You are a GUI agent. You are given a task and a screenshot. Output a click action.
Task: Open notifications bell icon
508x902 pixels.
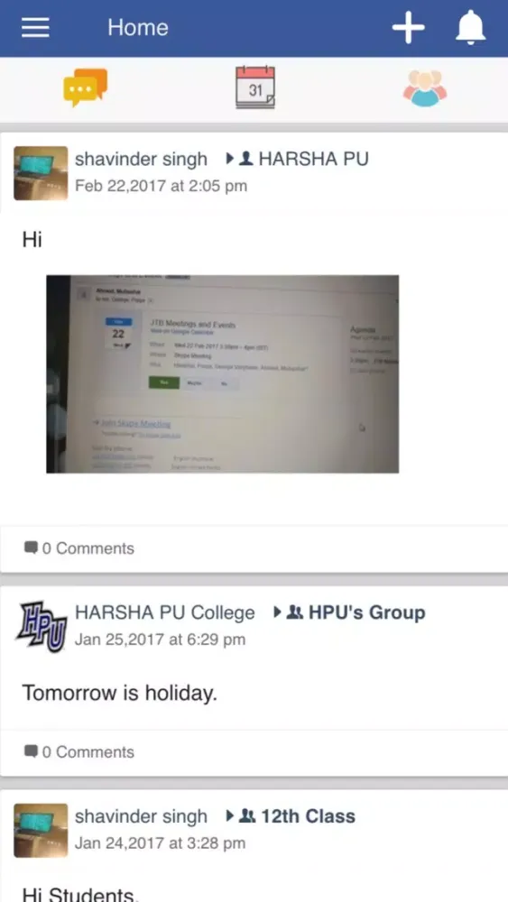click(x=471, y=27)
